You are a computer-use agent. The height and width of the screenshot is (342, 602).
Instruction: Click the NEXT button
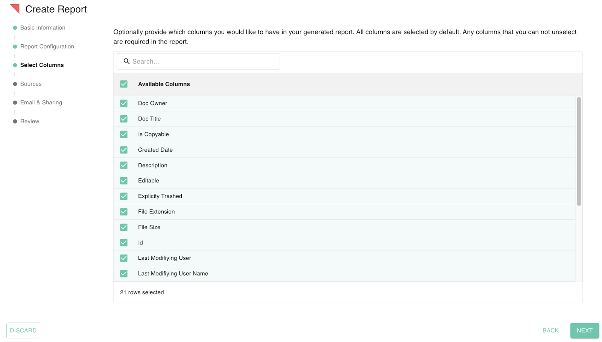pos(584,330)
